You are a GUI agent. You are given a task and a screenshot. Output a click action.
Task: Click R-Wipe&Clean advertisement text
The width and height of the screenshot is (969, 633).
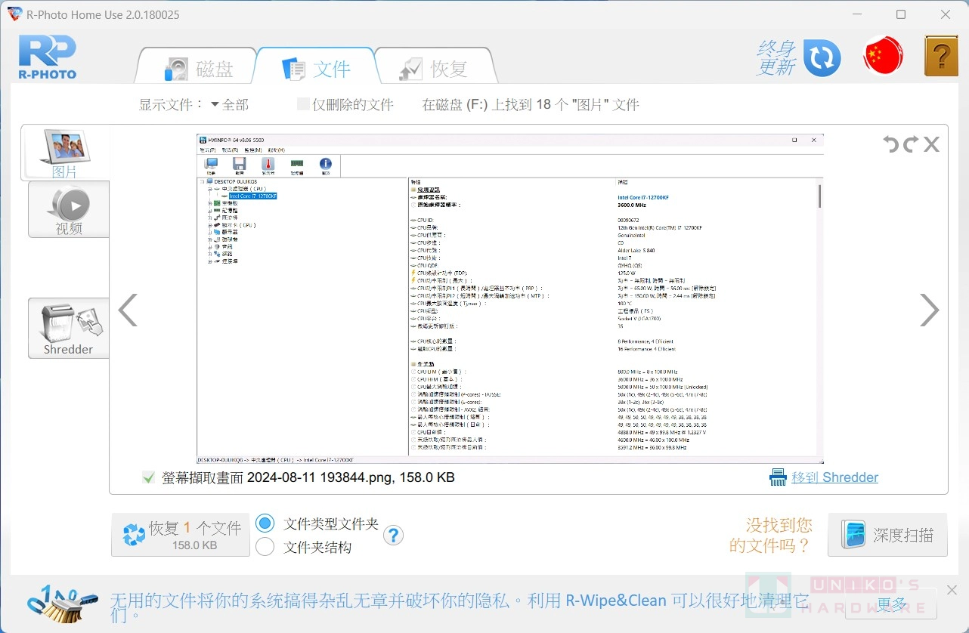click(460, 607)
